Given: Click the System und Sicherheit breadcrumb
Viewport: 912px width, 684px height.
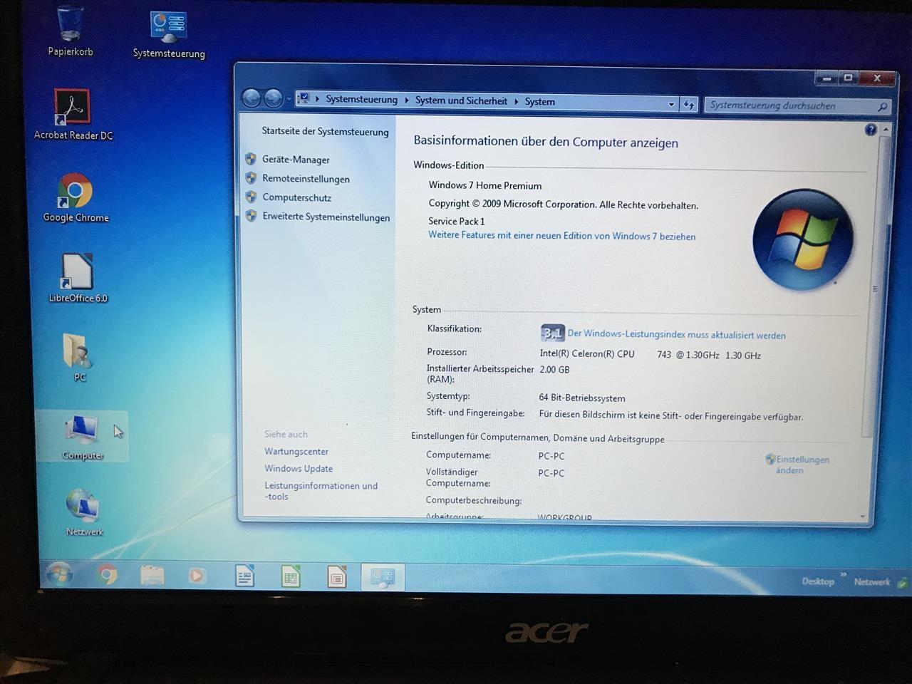Looking at the screenshot, I should (x=461, y=100).
